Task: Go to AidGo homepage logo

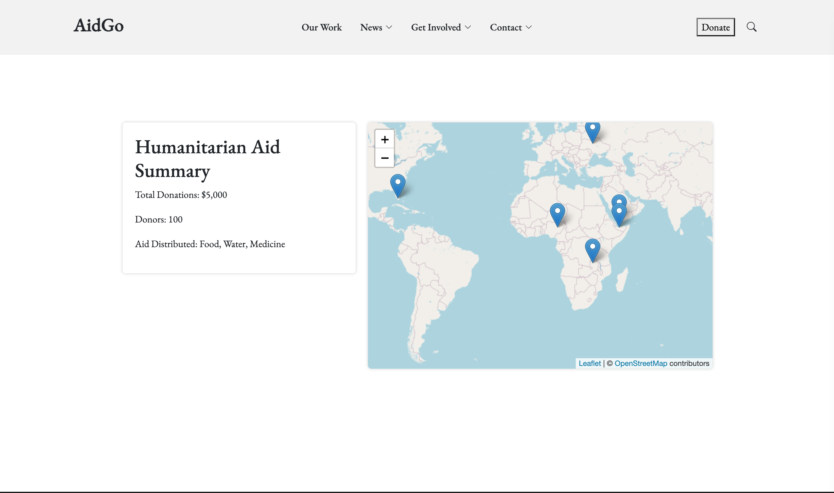Action: [x=98, y=26]
